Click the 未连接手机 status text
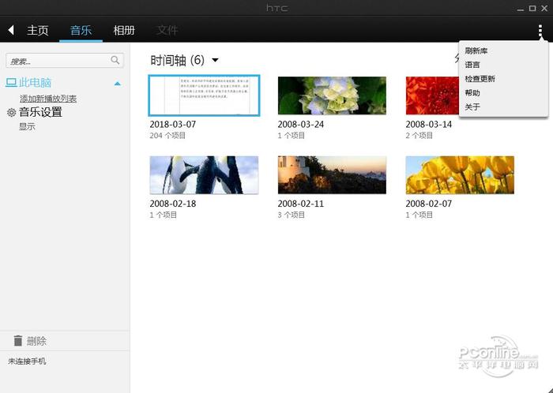The width and height of the screenshot is (553, 393). [x=27, y=361]
